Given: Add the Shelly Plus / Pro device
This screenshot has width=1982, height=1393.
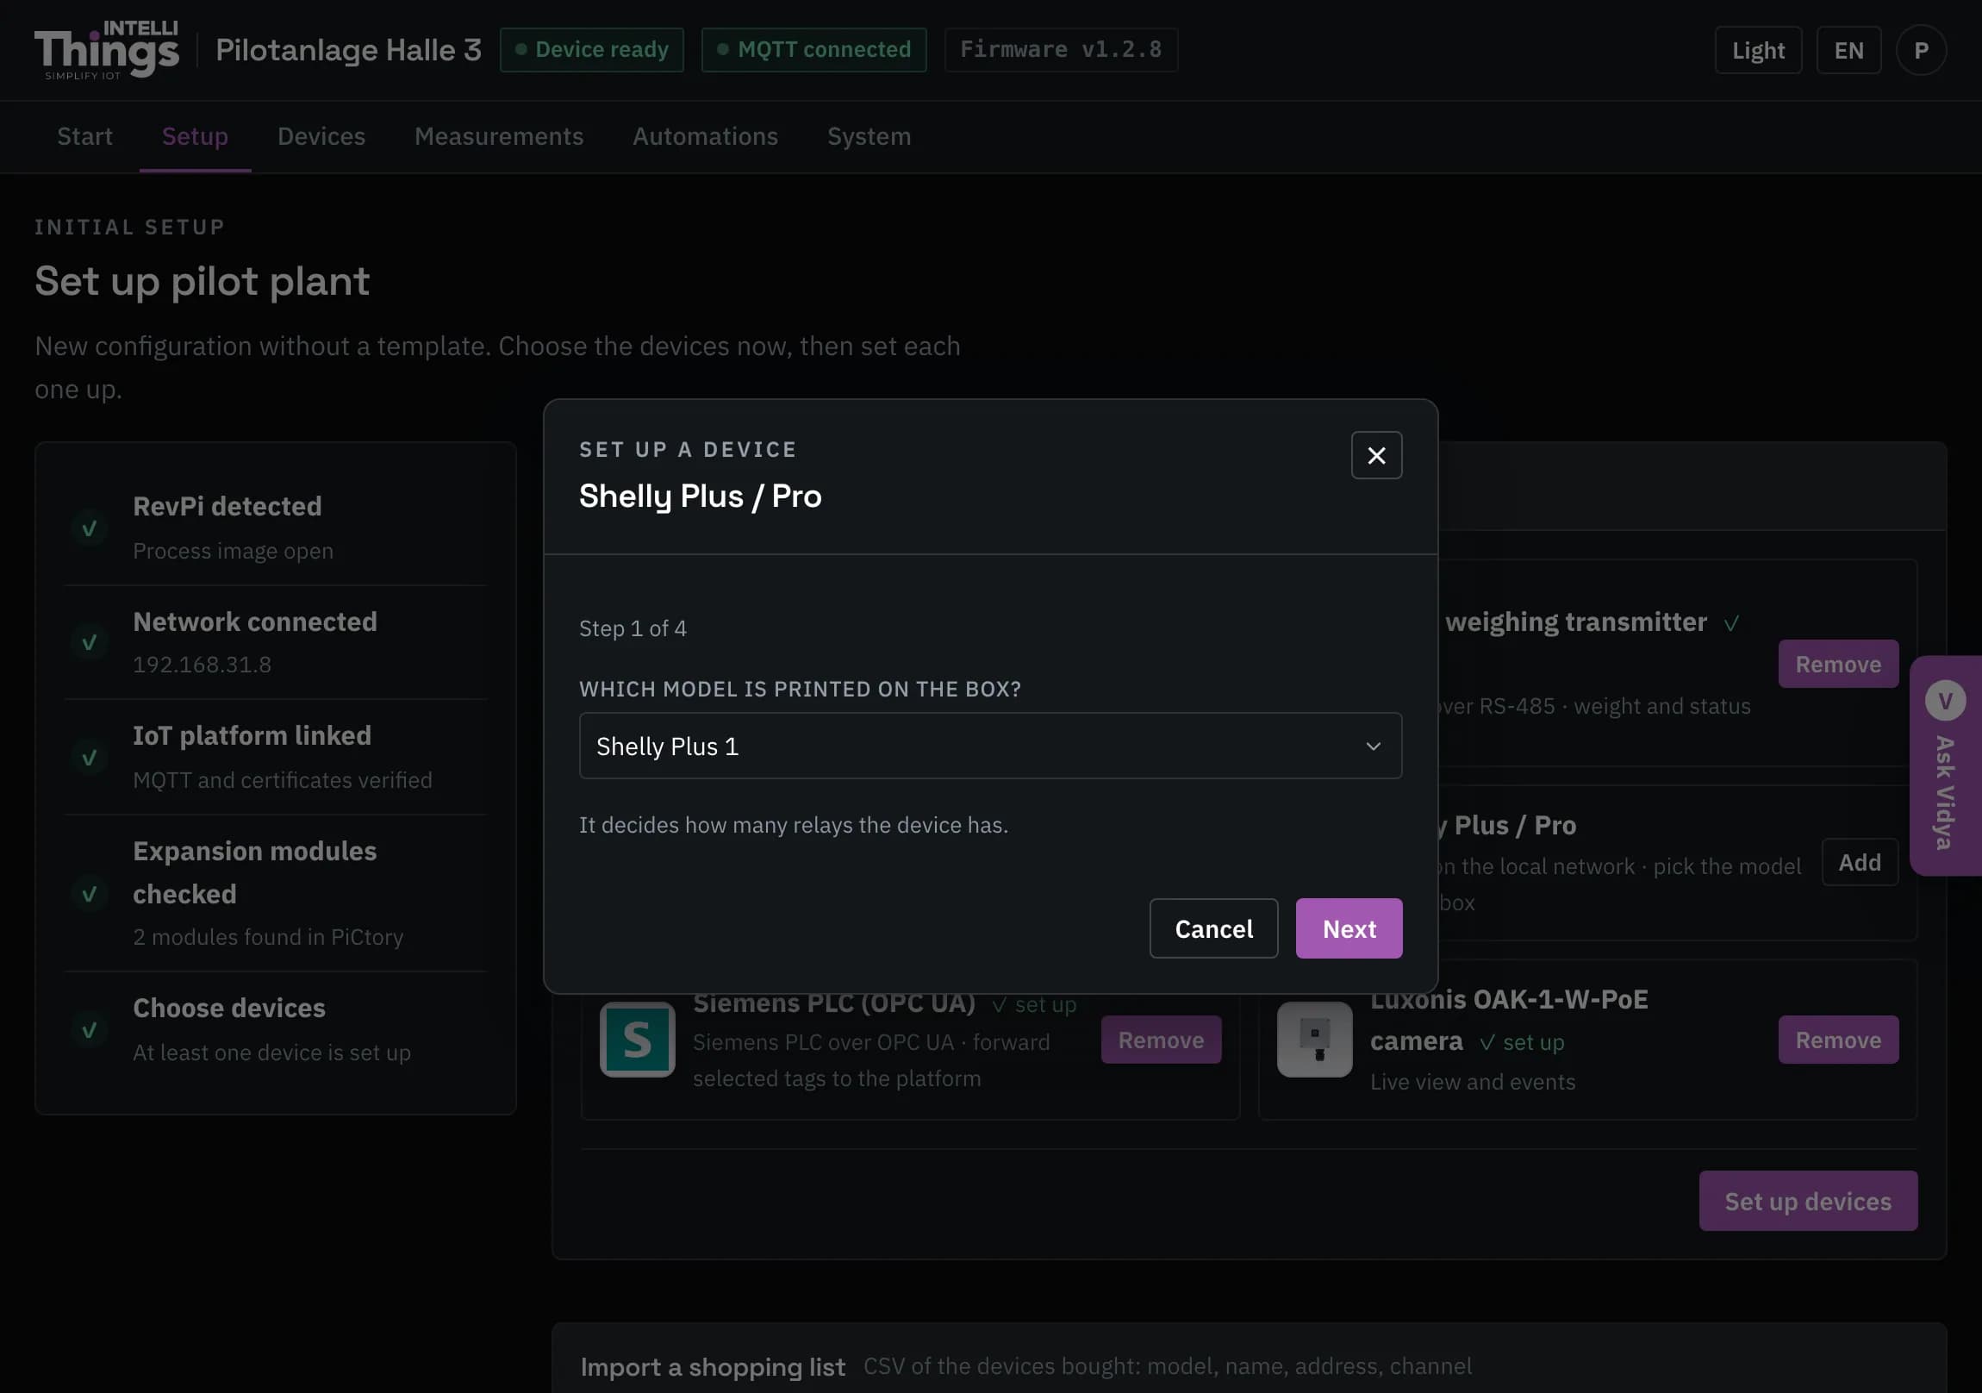Looking at the screenshot, I should [1860, 862].
